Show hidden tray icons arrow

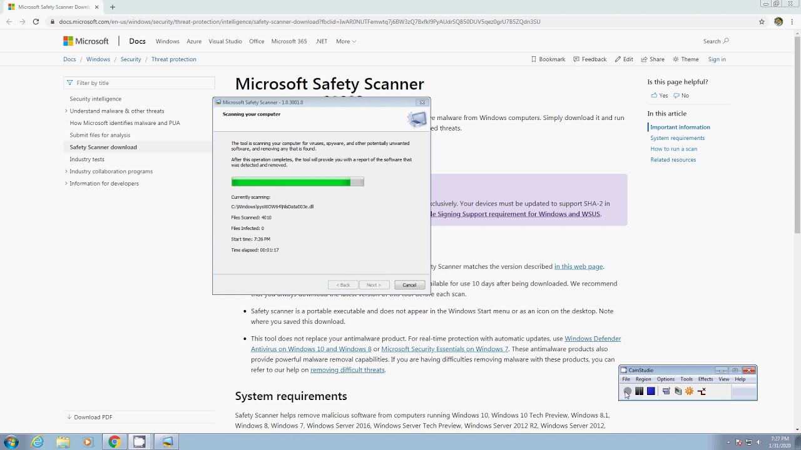click(x=728, y=442)
